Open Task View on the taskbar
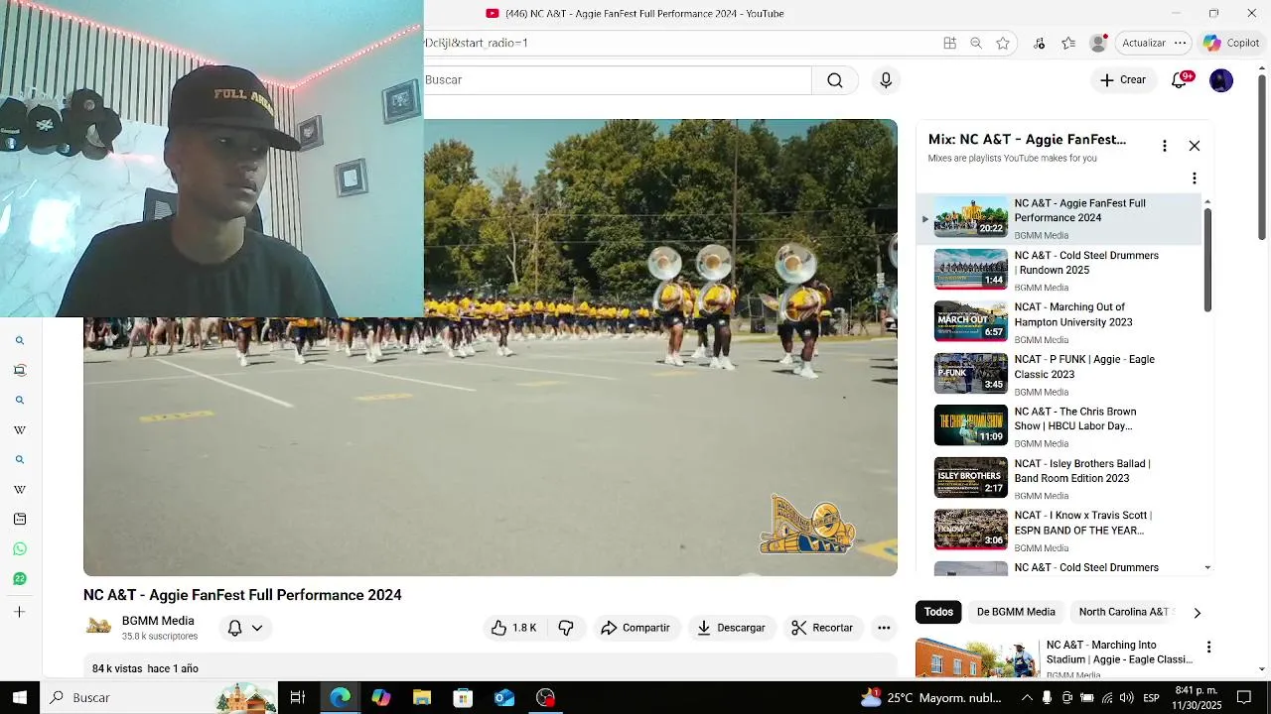The height and width of the screenshot is (714, 1271). (x=297, y=697)
